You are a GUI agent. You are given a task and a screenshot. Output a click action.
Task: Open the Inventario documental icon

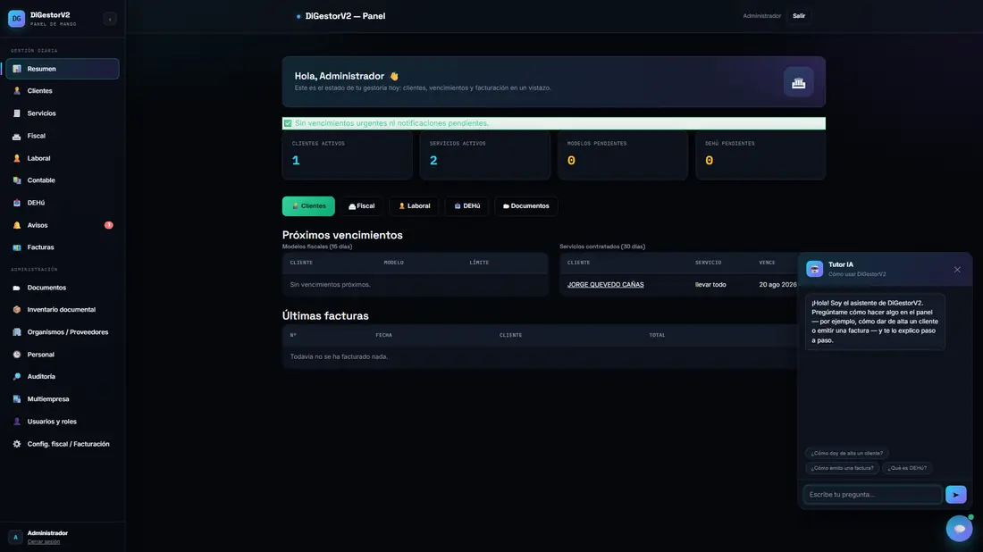tap(17, 310)
